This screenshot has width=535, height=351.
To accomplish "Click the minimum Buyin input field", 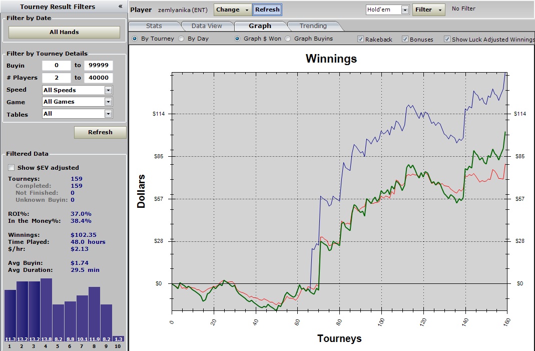I will [56, 66].
